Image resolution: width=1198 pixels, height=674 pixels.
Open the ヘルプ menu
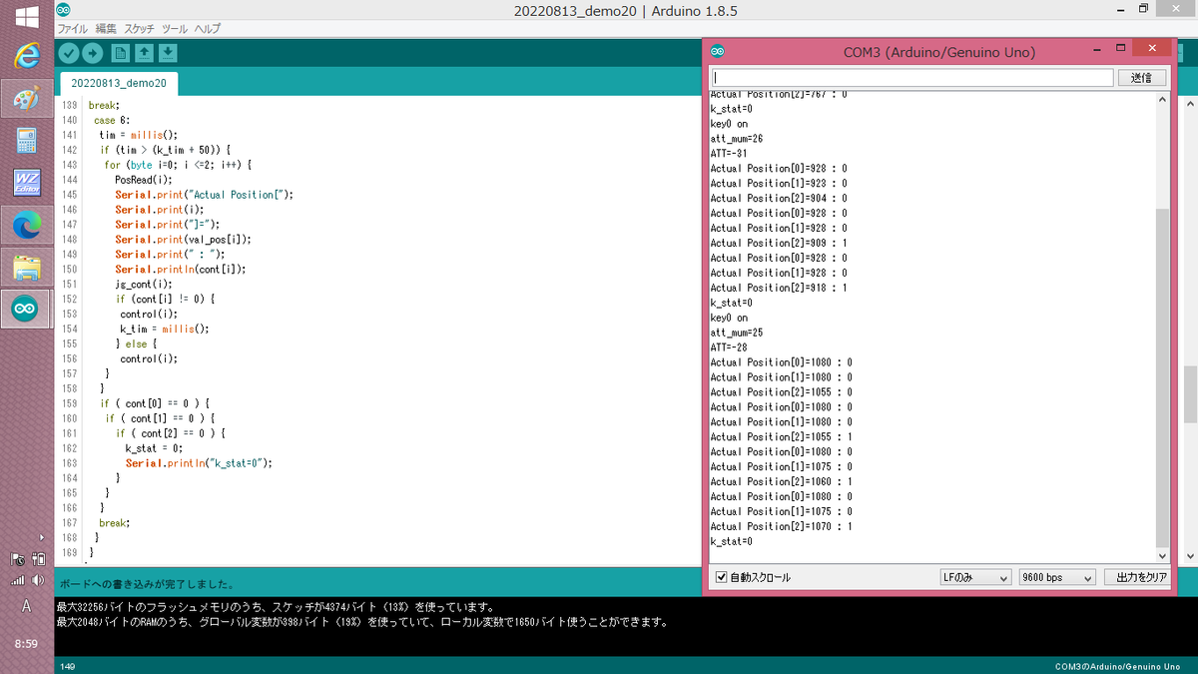(x=208, y=29)
